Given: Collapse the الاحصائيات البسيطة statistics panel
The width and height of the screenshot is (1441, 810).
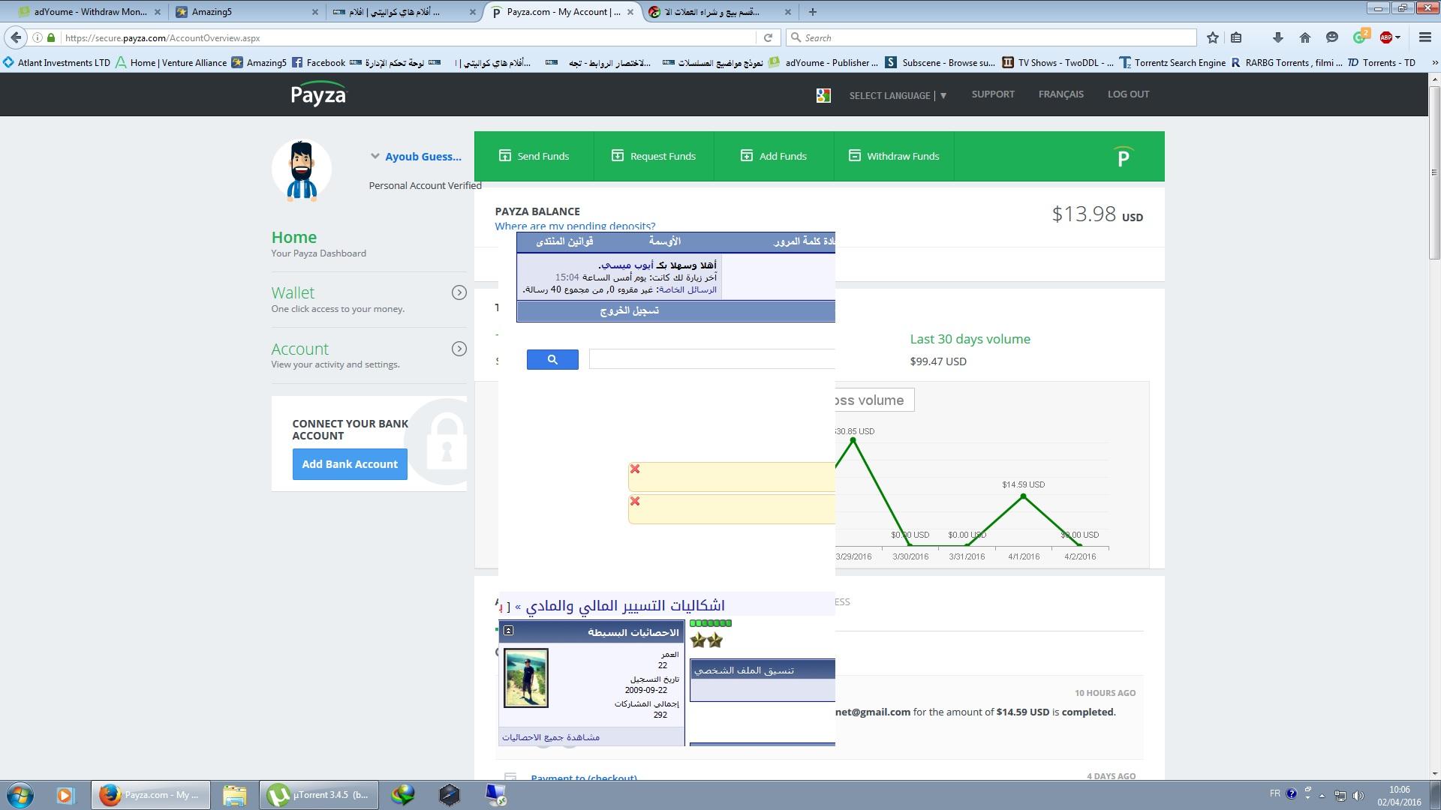Looking at the screenshot, I should coord(508,631).
